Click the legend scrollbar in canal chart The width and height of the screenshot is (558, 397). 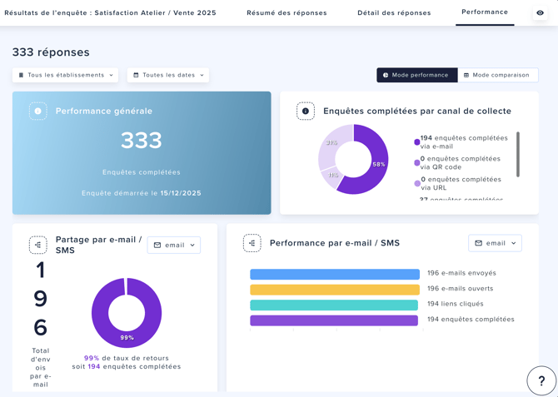click(x=518, y=154)
